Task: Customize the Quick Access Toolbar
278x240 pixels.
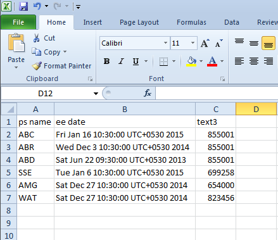Action: click(79, 7)
